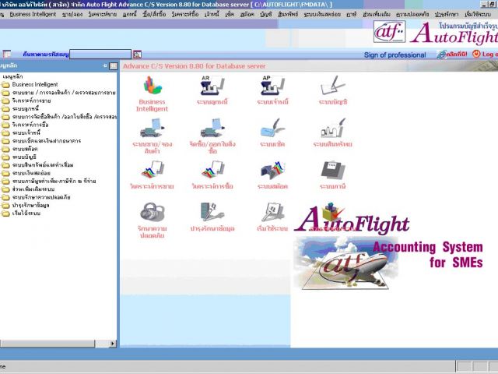Open the stock system chart icon
This screenshot has width=498, height=374.
tap(272, 170)
